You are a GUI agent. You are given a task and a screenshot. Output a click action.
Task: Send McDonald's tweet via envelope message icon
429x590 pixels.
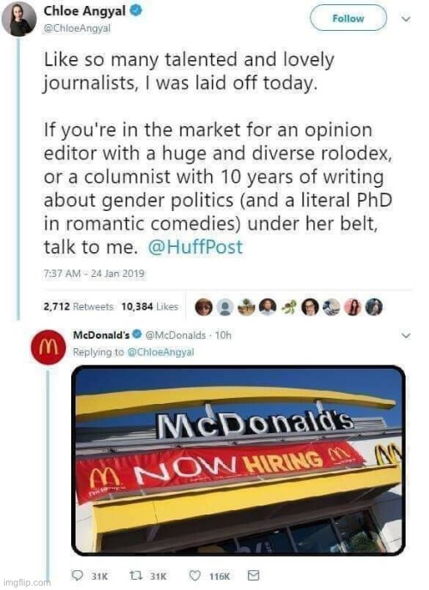tap(253, 575)
